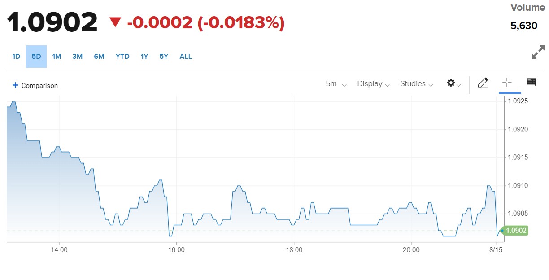Show the YTD time range
This screenshot has height=280, width=549.
pos(122,57)
